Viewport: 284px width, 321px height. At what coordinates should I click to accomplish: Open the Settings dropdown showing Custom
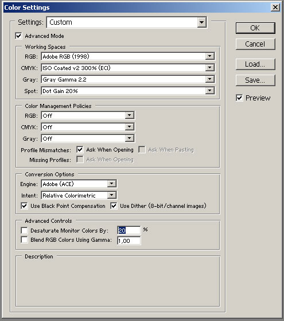tap(127, 22)
